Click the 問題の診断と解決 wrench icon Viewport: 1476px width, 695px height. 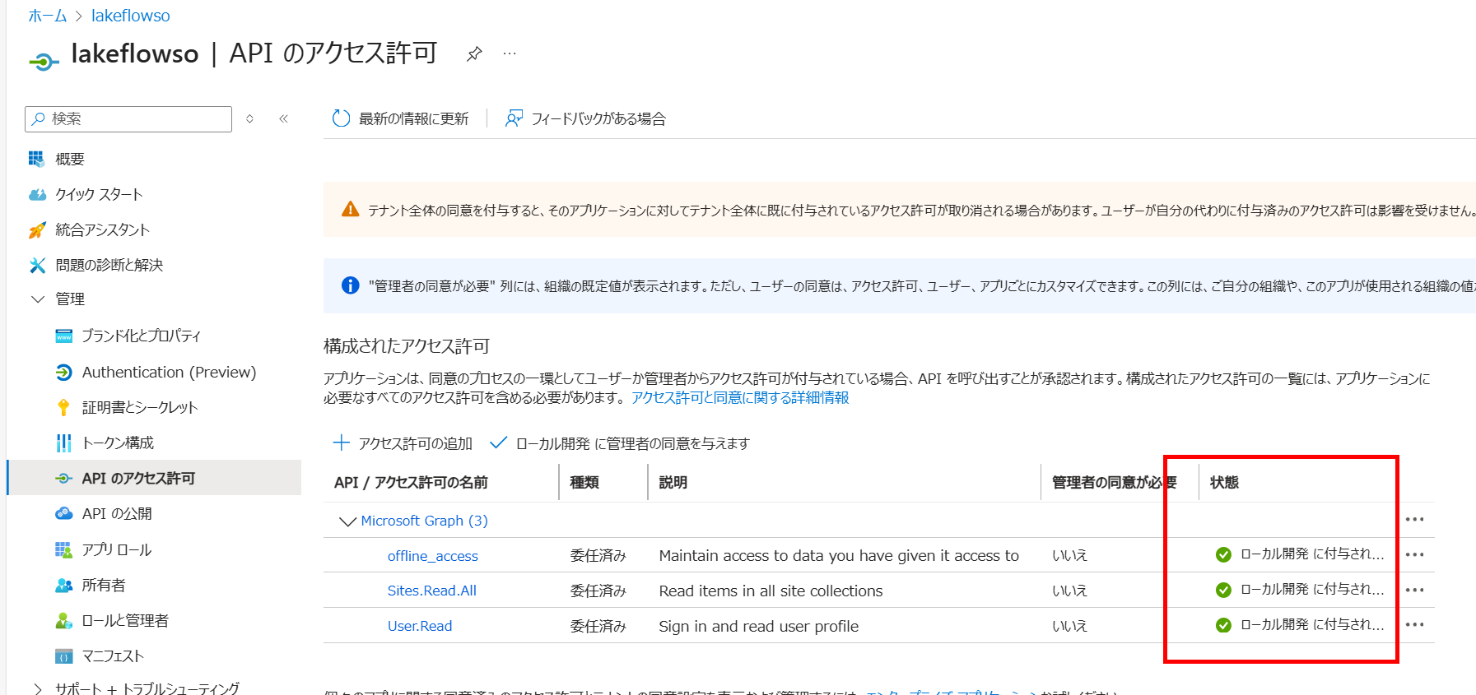pos(37,265)
